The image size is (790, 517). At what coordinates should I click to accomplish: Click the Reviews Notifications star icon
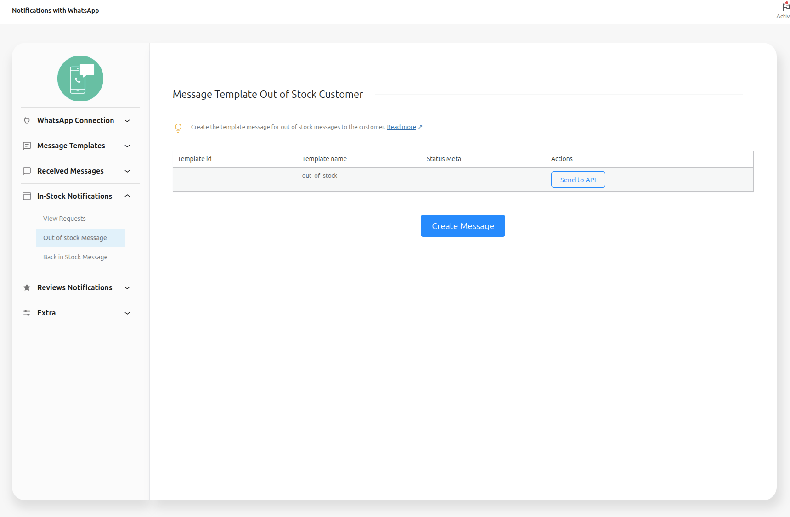[x=27, y=288]
